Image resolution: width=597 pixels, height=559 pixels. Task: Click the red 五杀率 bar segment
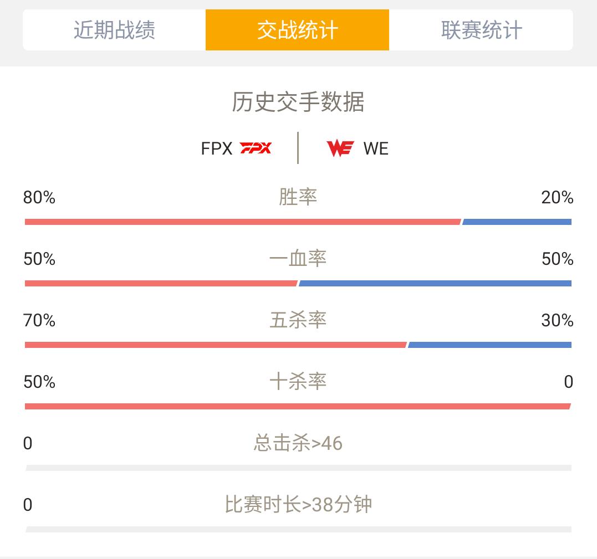coord(216,345)
